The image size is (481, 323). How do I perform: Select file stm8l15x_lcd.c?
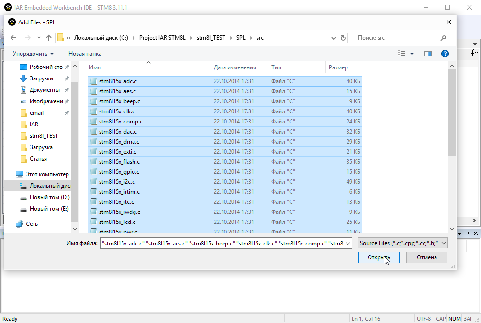coord(225,222)
